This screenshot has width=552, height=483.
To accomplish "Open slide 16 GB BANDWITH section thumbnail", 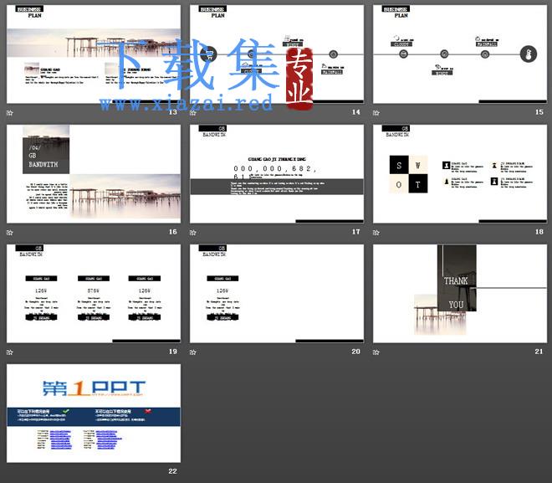I will [x=94, y=173].
